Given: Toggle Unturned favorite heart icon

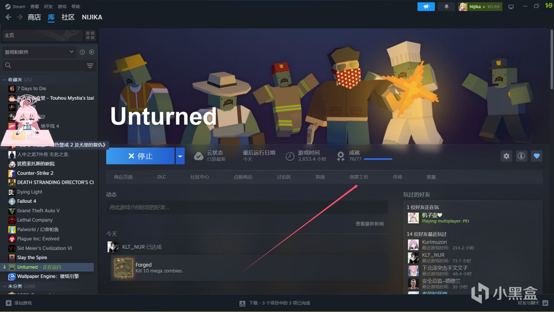Looking at the screenshot, I should pyautogui.click(x=537, y=156).
